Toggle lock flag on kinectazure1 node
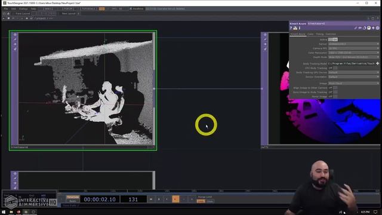This screenshot has width=382, height=215. pos(15,49)
